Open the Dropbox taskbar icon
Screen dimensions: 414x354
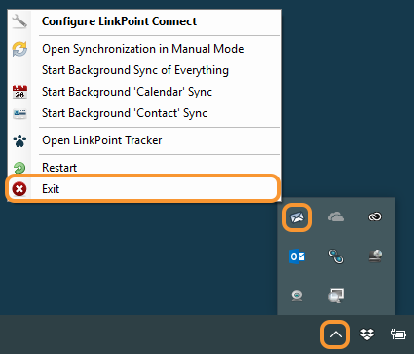coord(367,334)
